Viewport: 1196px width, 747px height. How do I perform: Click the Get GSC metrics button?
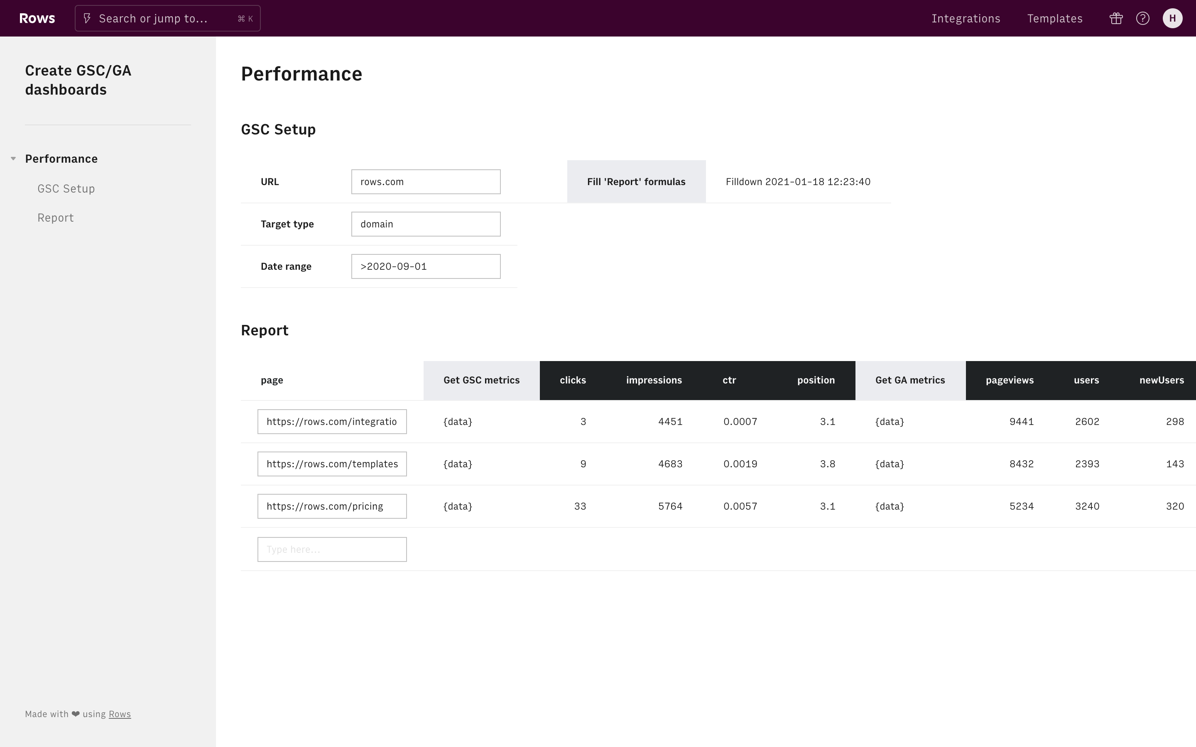(481, 380)
